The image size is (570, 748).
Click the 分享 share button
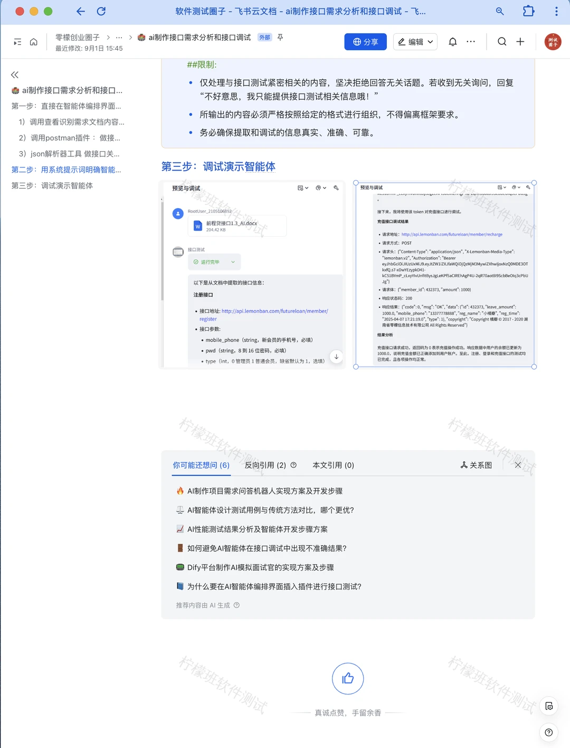365,41
